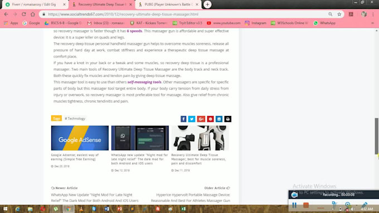
Task: Open the Instagram bookmark
Action: click(256, 23)
